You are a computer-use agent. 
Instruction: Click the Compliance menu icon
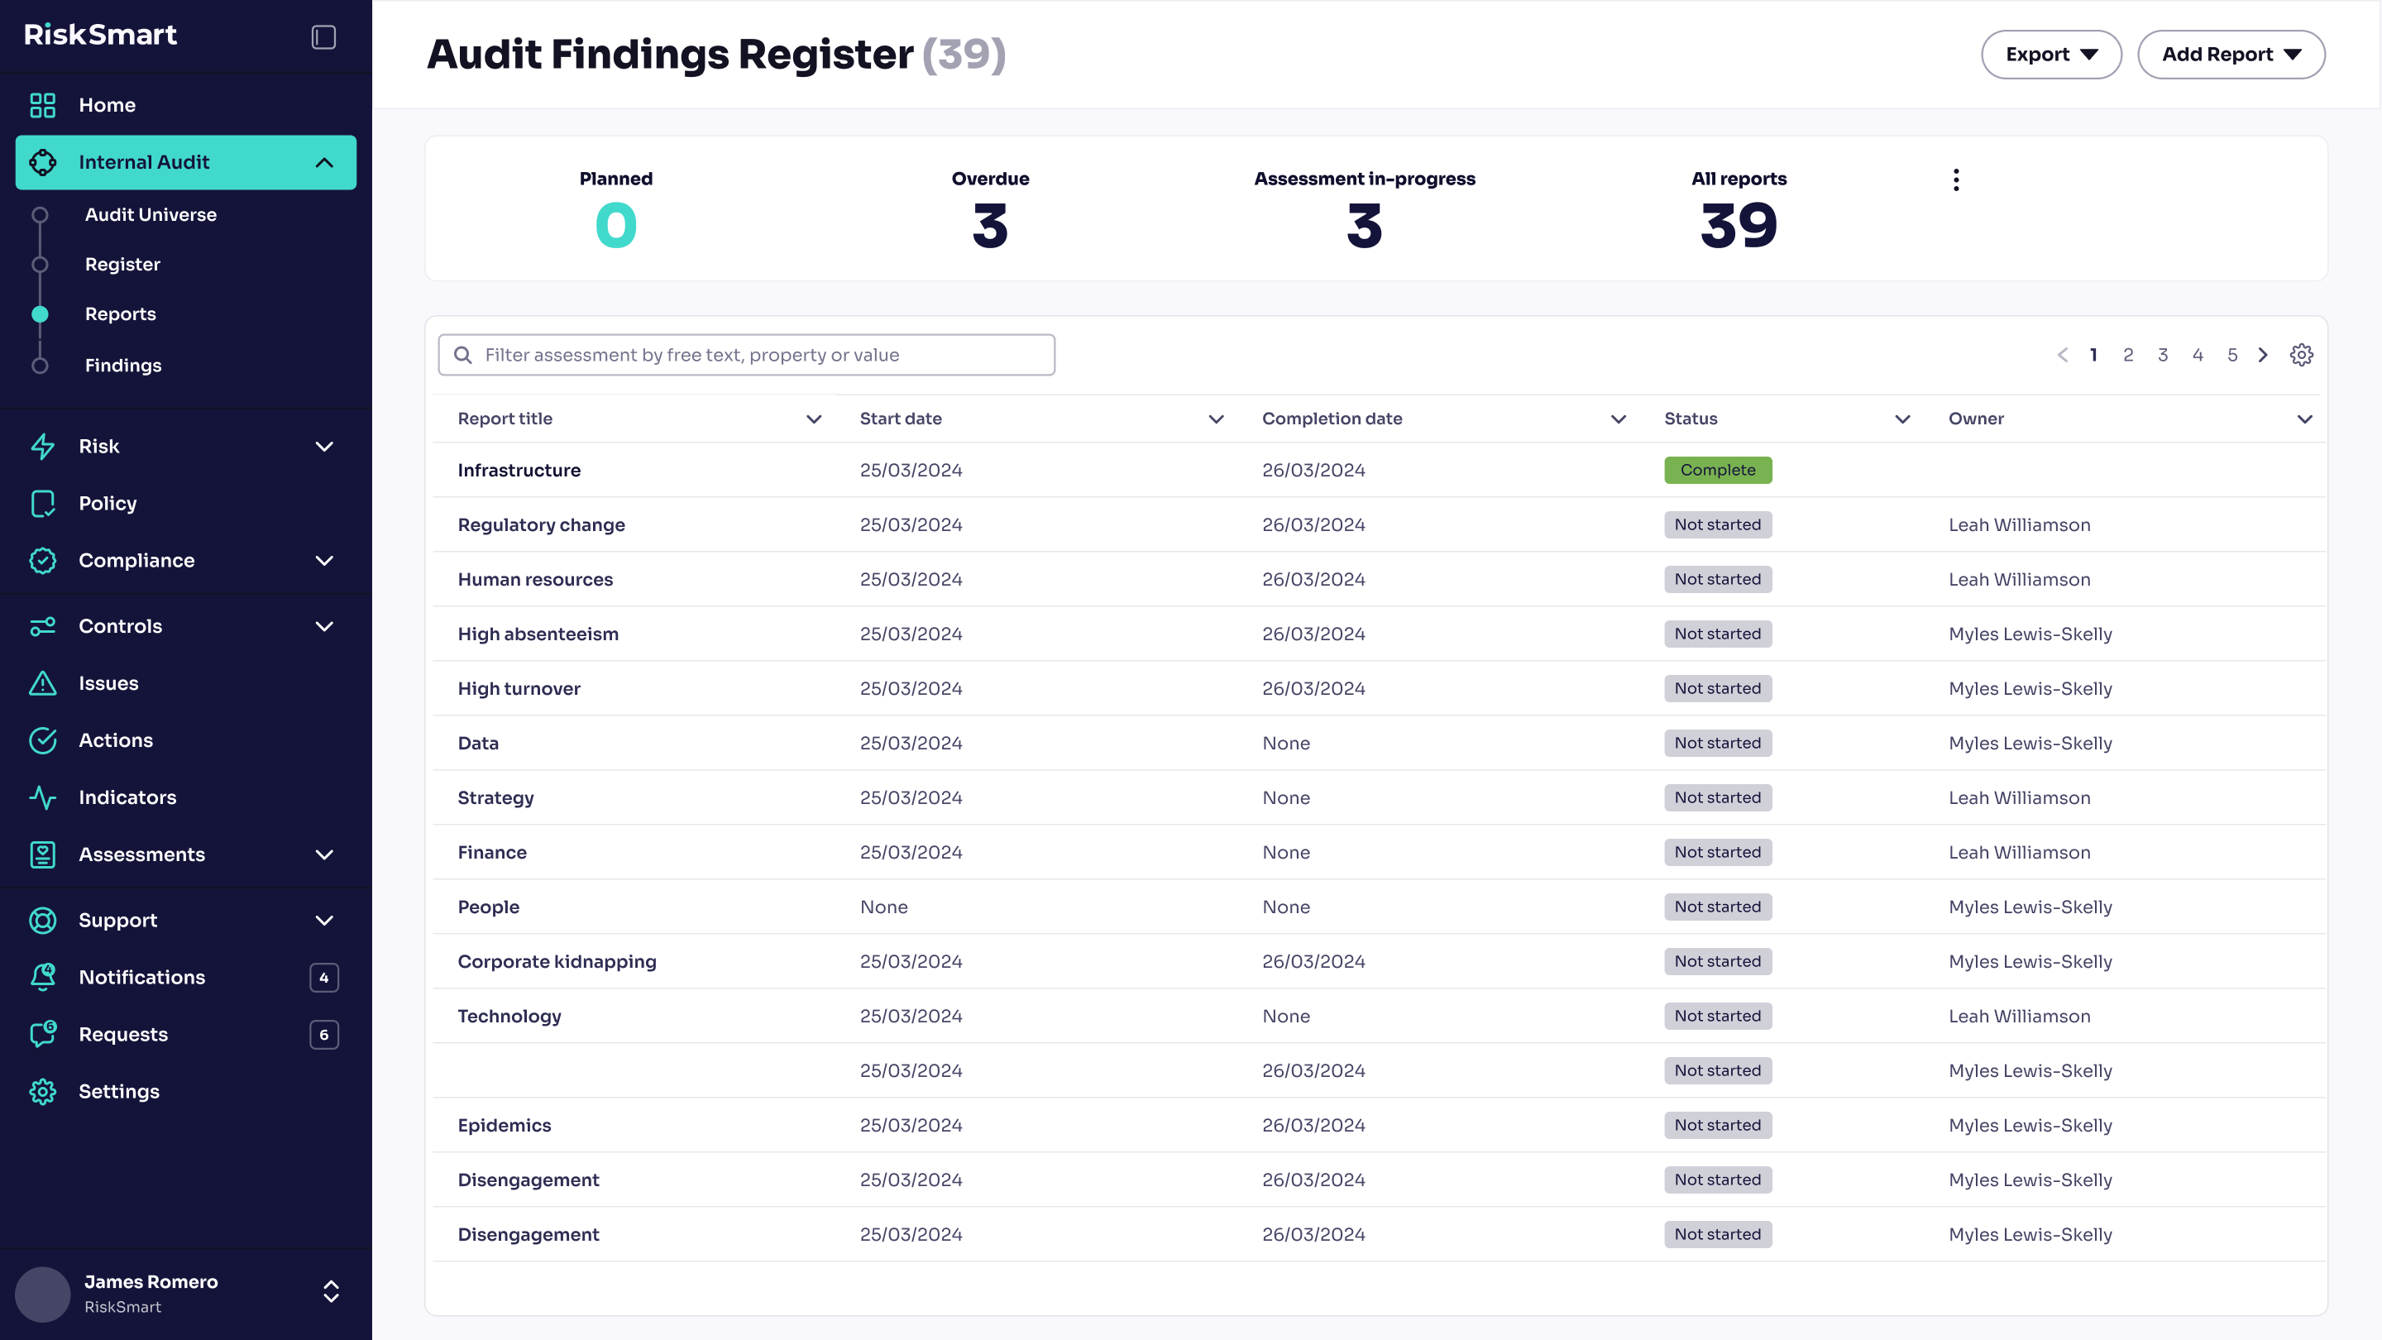pyautogui.click(x=44, y=559)
